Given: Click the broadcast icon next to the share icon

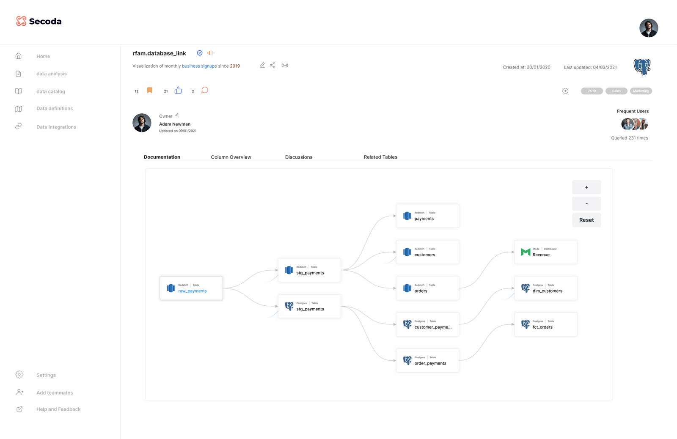Looking at the screenshot, I should coord(285,65).
